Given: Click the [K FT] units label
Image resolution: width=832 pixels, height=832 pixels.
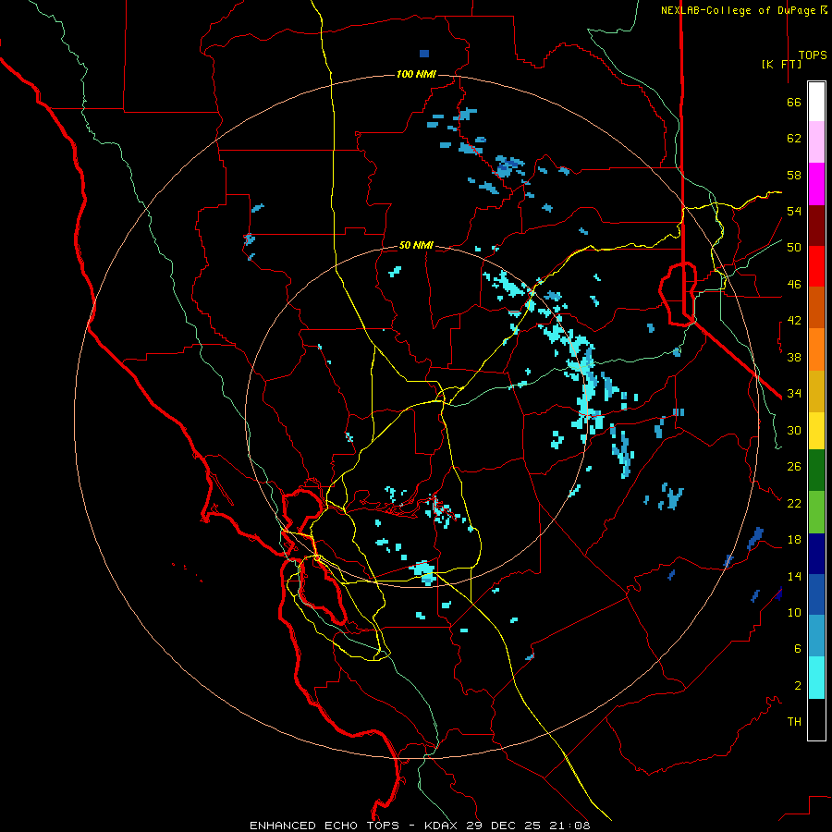Looking at the screenshot, I should 781,64.
